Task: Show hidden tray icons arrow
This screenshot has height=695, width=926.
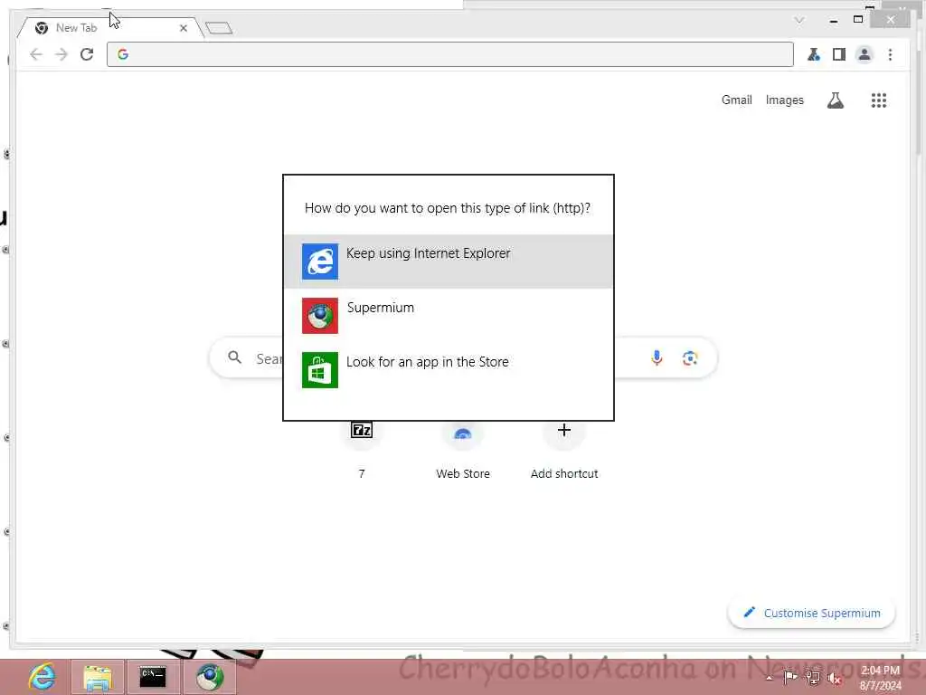Action: 769,678
